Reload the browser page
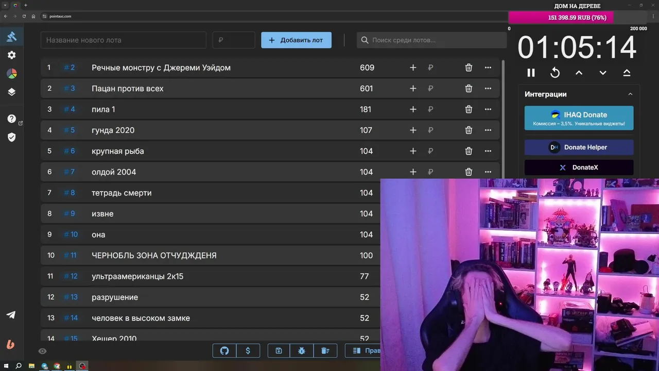The width and height of the screenshot is (659, 371). 24,16
